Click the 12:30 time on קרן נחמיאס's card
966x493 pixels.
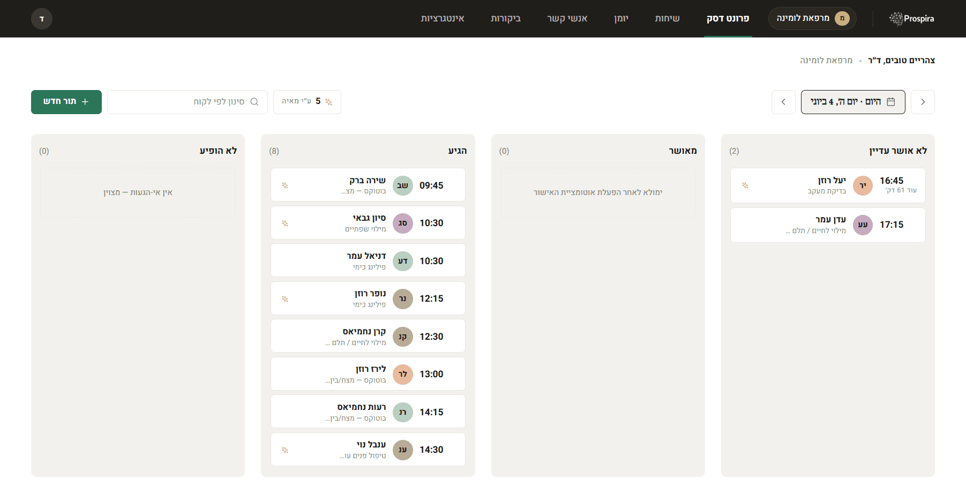(x=431, y=337)
